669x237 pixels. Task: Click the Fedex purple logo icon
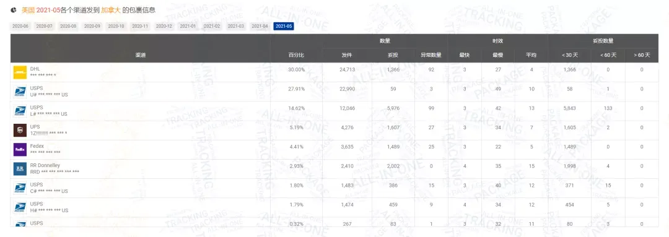tap(20, 150)
